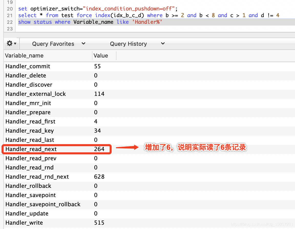Click value 4 for Handler_read_first

click(x=96, y=121)
